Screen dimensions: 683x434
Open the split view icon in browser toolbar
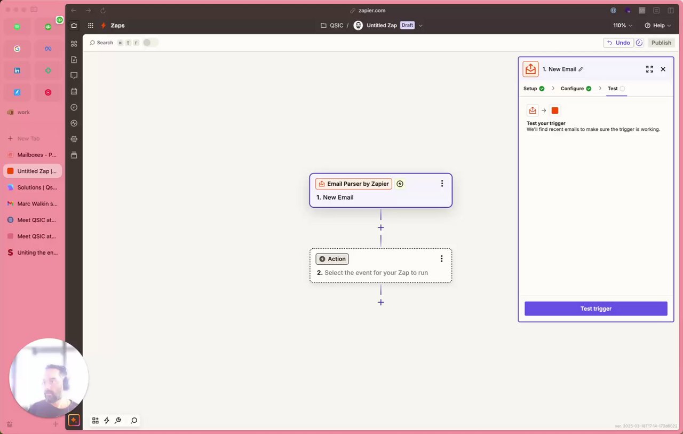coord(671,10)
